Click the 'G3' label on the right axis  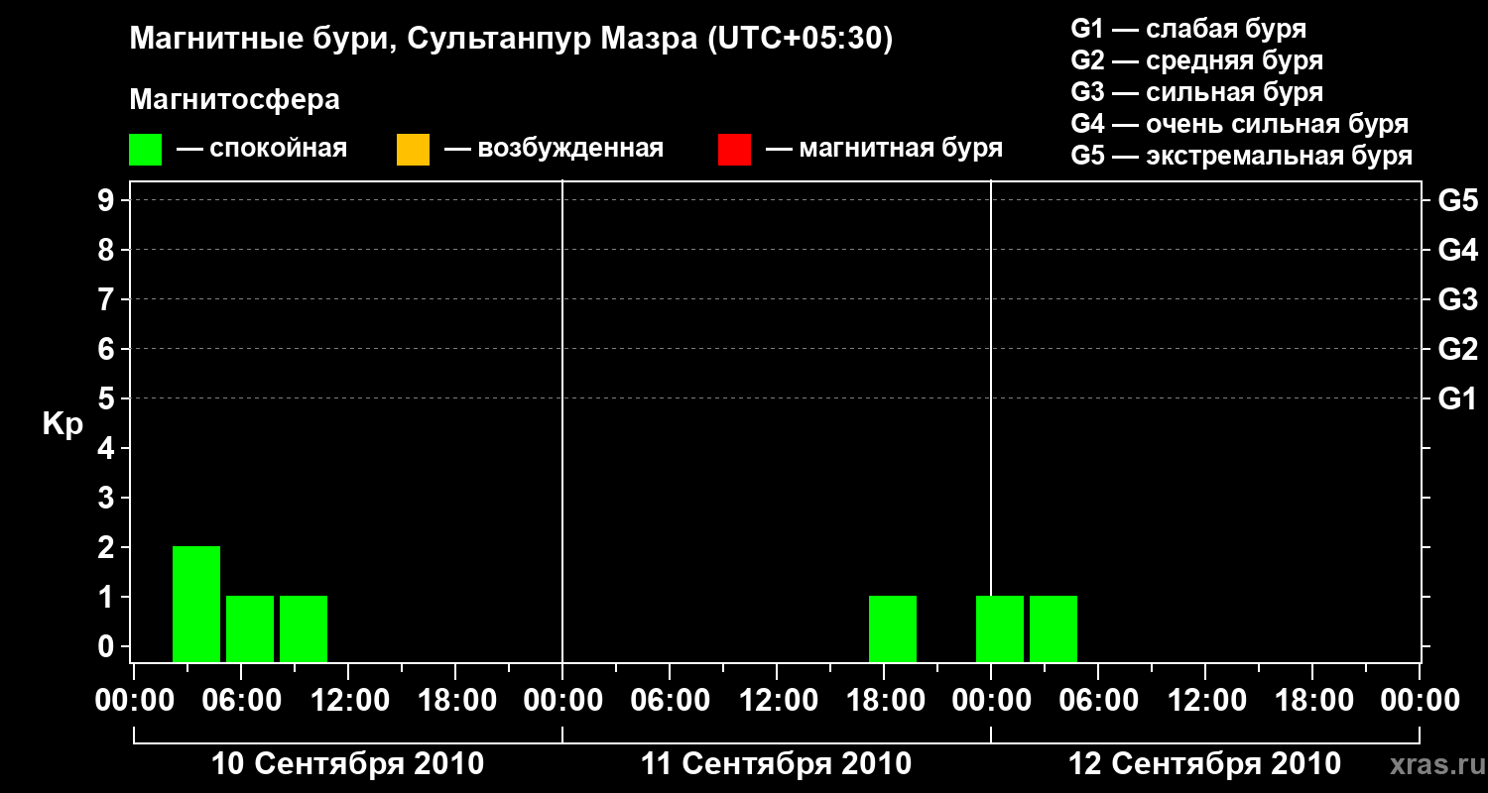1458,299
